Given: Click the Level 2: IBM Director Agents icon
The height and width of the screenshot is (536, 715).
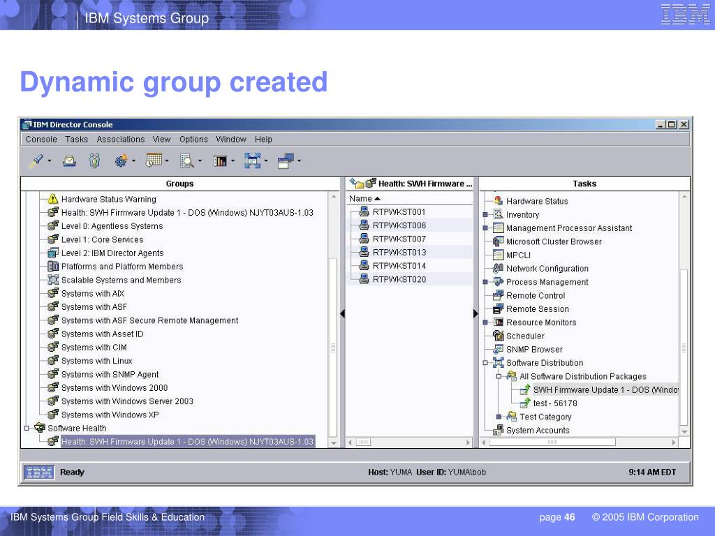Looking at the screenshot, I should (x=53, y=253).
